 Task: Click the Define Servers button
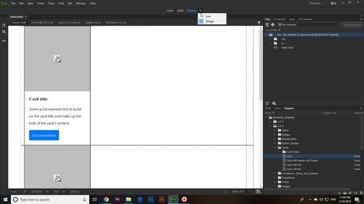[x=352, y=25]
